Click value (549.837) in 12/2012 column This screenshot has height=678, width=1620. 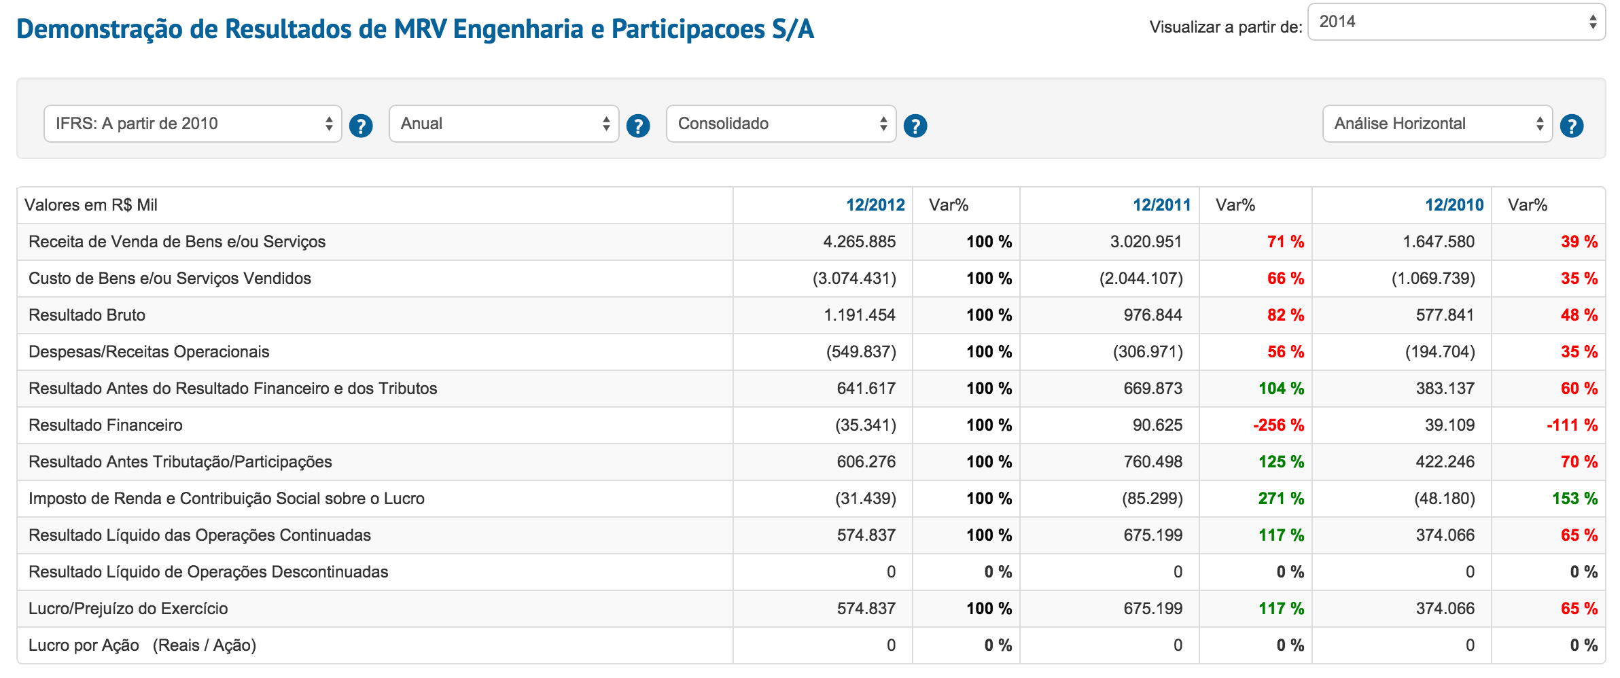click(x=861, y=352)
